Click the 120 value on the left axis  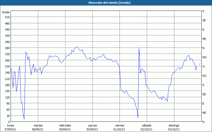click(7, 97)
